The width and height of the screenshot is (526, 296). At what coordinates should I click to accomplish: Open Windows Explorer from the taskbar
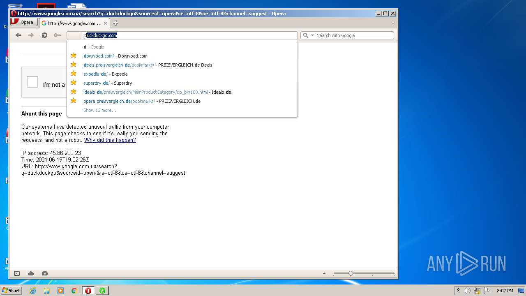click(x=46, y=291)
